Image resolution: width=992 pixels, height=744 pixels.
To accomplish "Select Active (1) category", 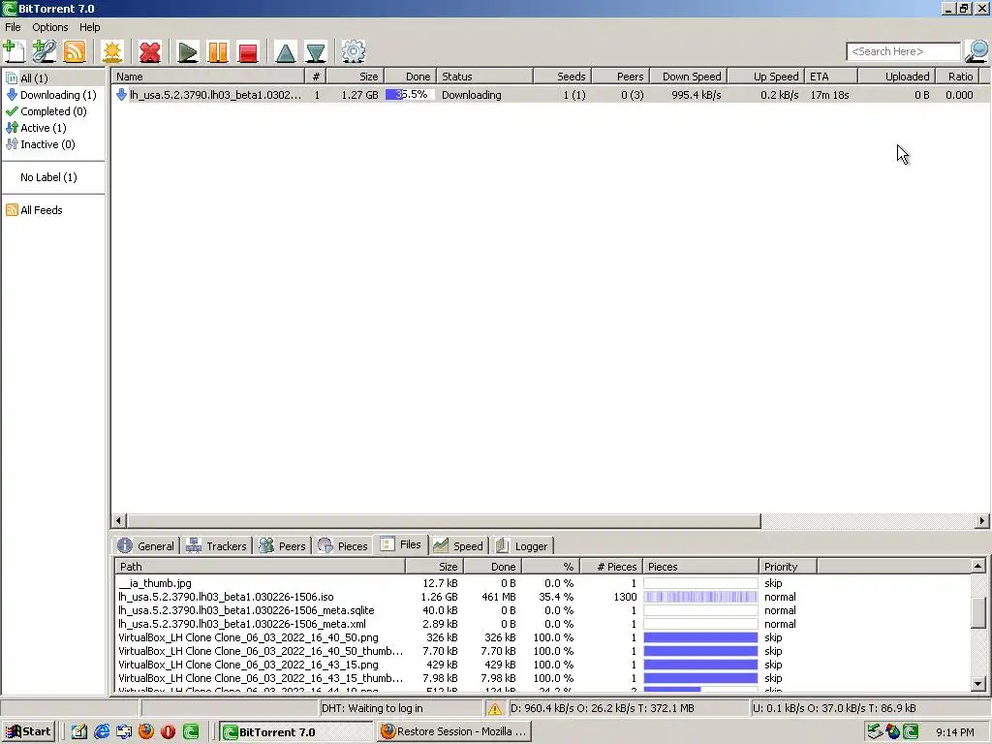I will click(x=36, y=128).
